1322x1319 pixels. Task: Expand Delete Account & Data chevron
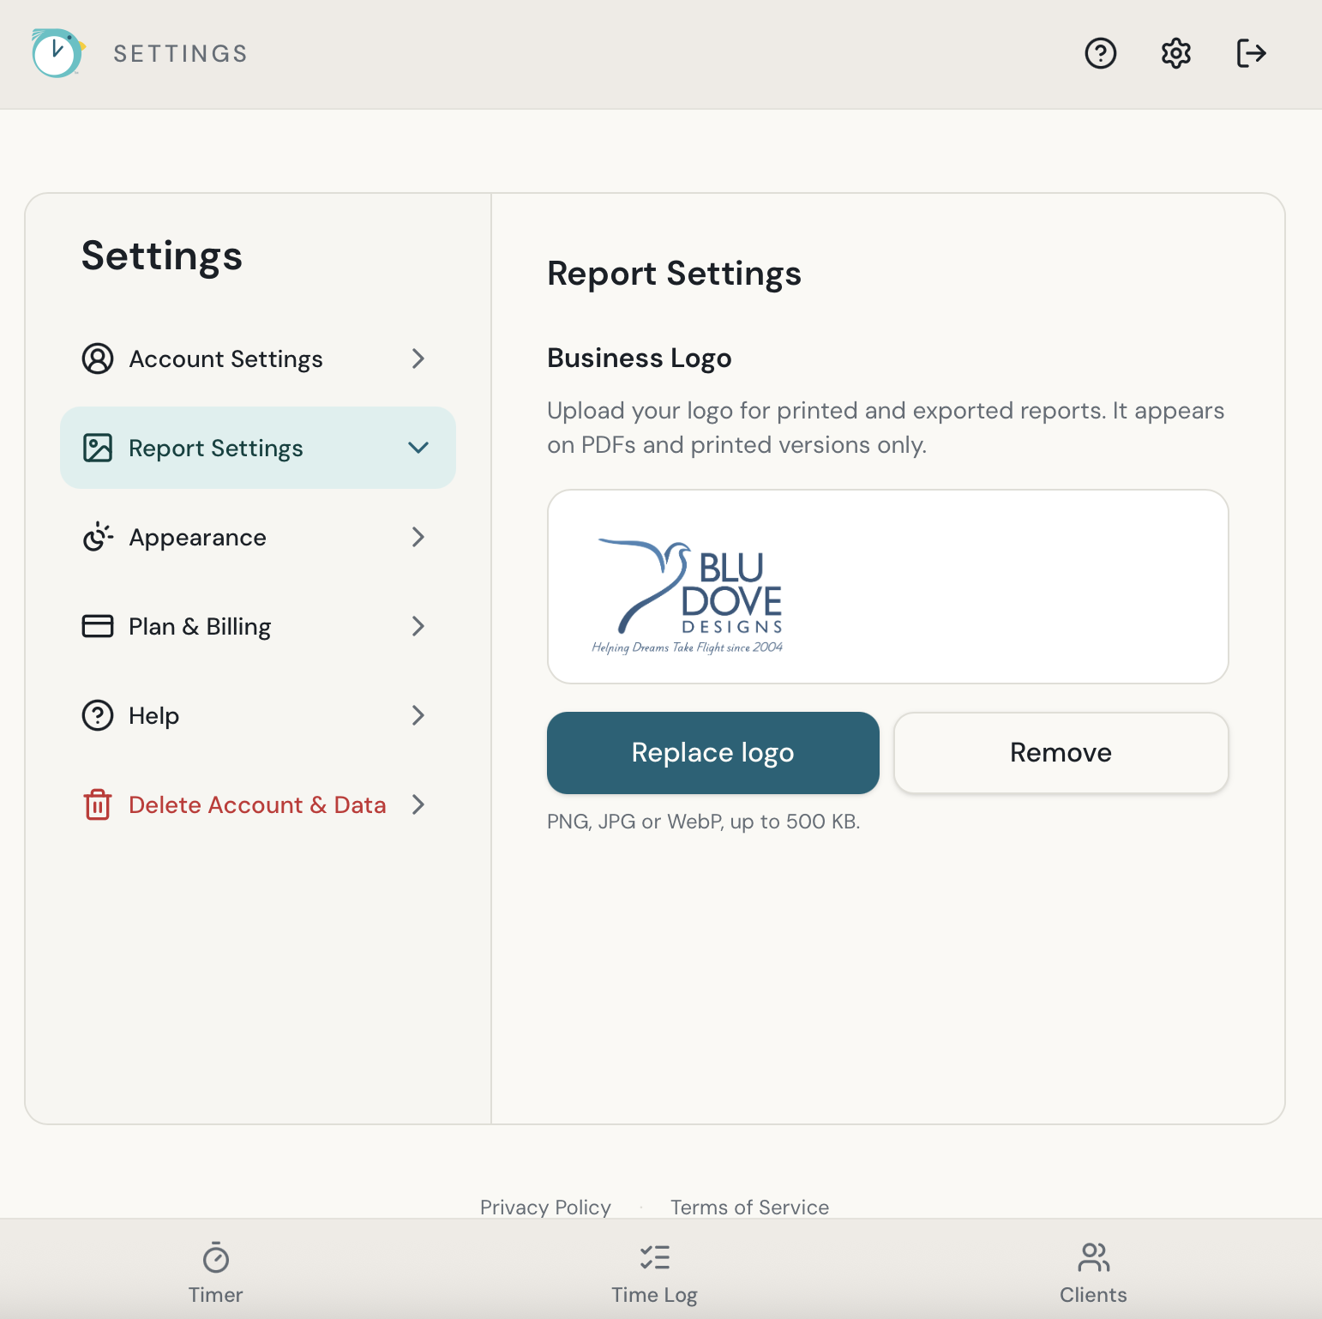coord(418,804)
